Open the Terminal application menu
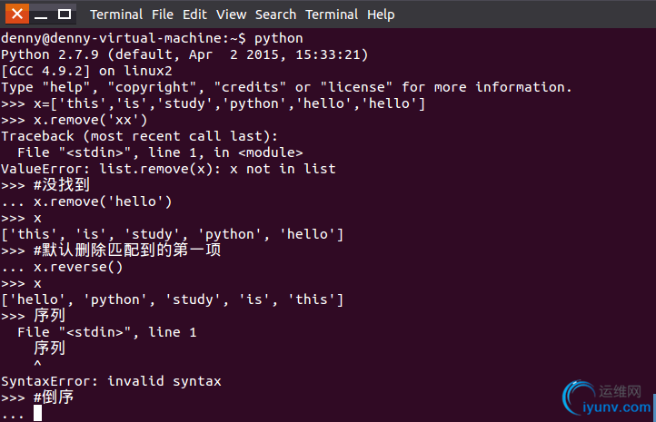The width and height of the screenshot is (656, 422). [x=116, y=15]
